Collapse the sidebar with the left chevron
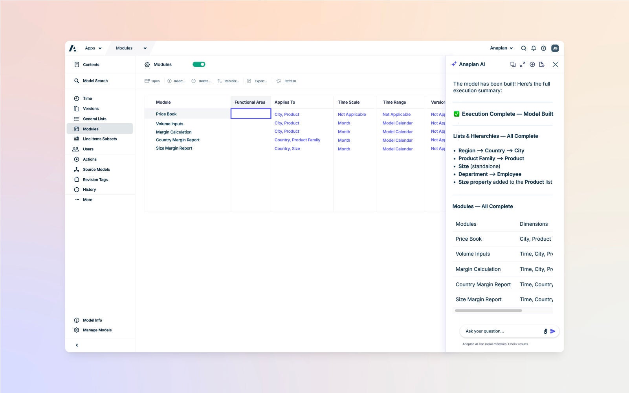629x393 pixels. tap(77, 345)
